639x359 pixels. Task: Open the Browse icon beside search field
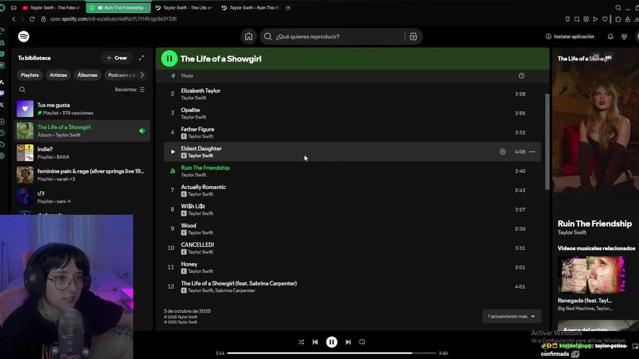(x=413, y=36)
